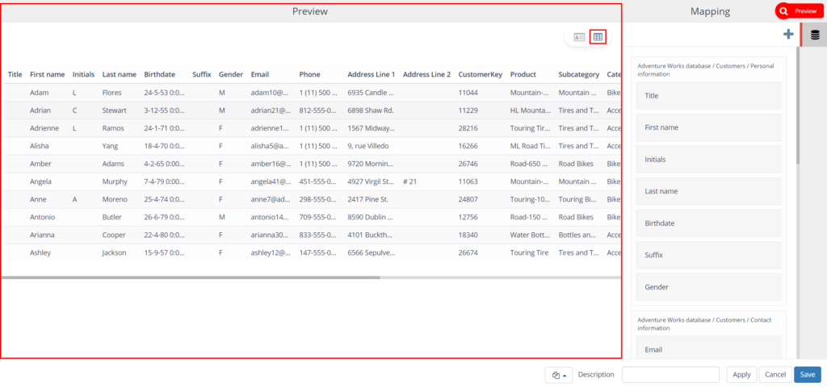
Task: Click the horizontal scrollbar in preview table
Action: [x=191, y=277]
